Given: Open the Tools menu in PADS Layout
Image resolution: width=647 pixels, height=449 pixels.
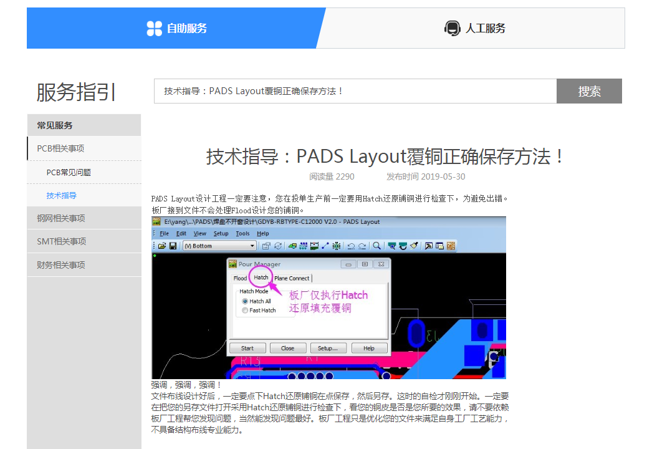Looking at the screenshot, I should click(x=242, y=234).
